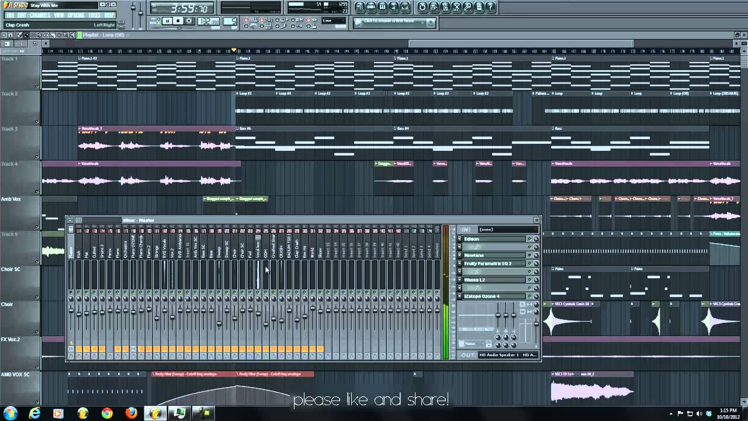This screenshot has height=421, width=748.
Task: Click the record transport button
Action: tap(189, 21)
